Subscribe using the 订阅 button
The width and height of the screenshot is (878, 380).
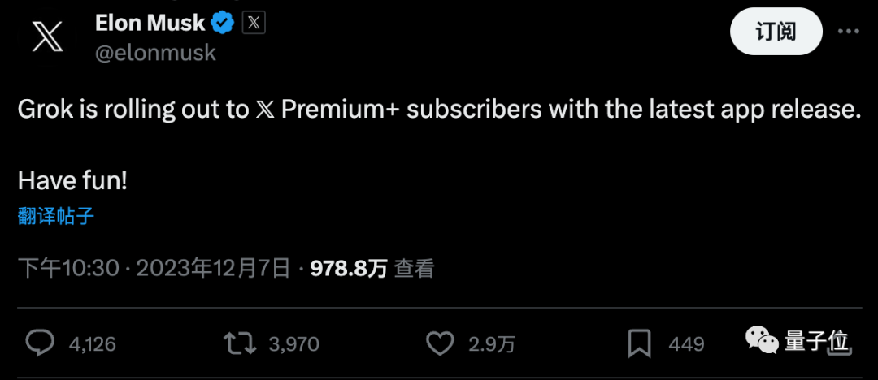[x=776, y=32]
